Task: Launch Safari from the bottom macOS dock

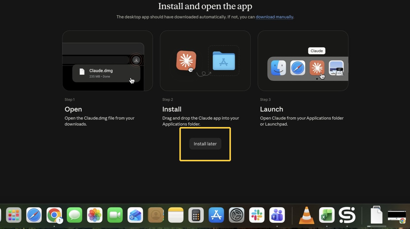Action: (x=34, y=215)
